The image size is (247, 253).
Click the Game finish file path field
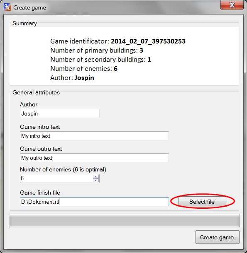point(94,202)
